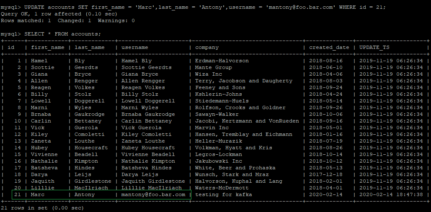Screen dimensions: 431x212
Task: Select company 'Kshlerin-Johns' cell
Action: click(x=219, y=94)
